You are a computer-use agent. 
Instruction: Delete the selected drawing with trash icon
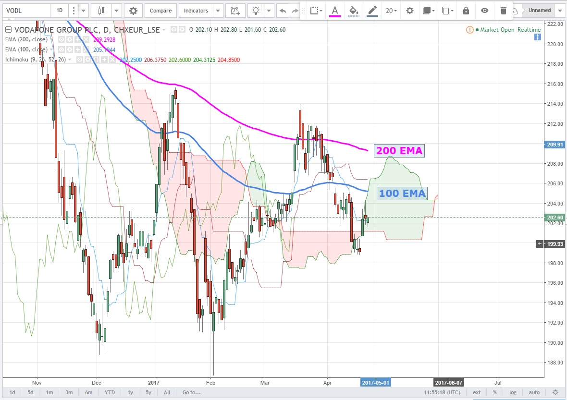click(504, 11)
